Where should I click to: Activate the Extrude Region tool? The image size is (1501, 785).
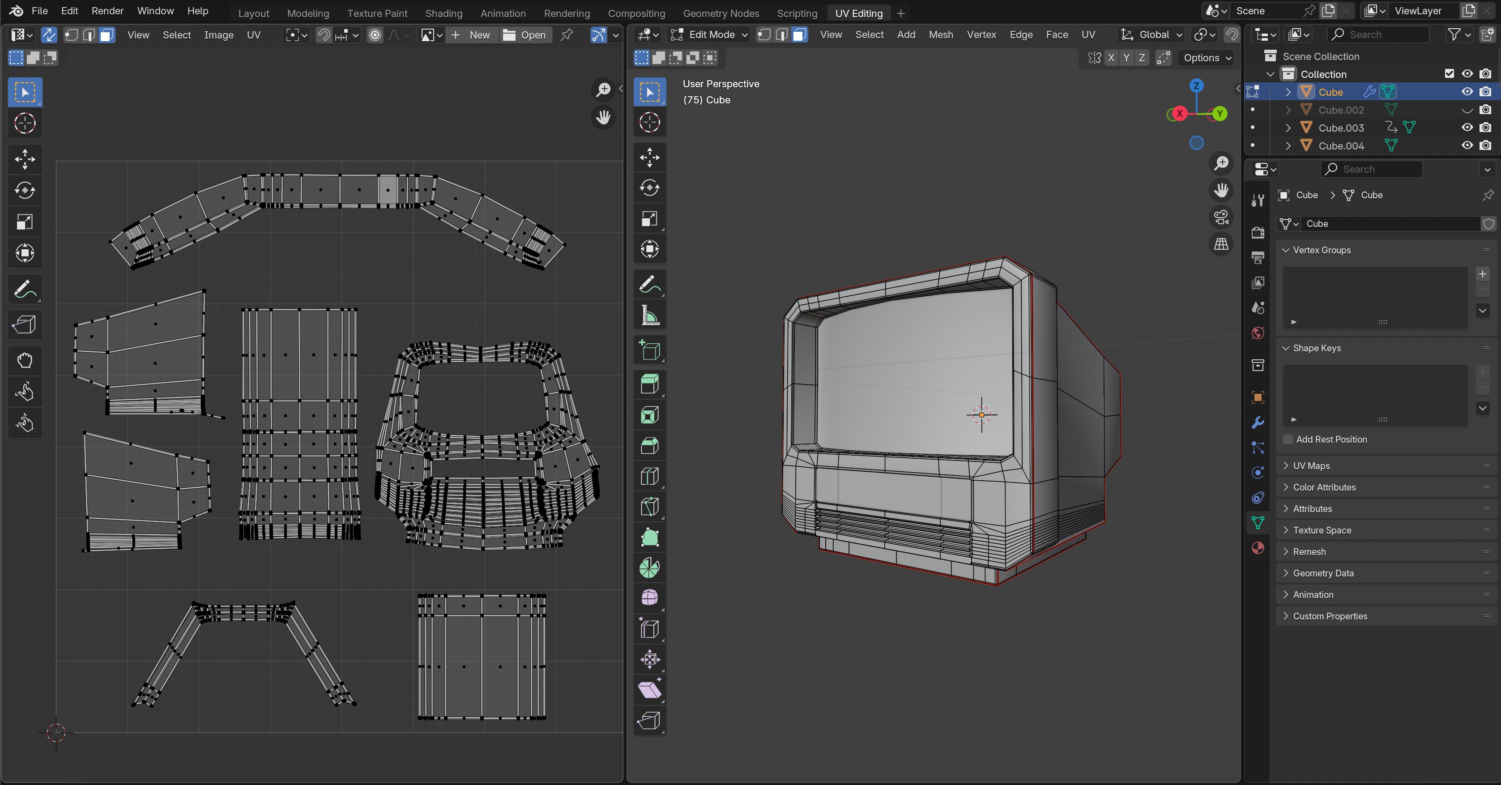649,384
